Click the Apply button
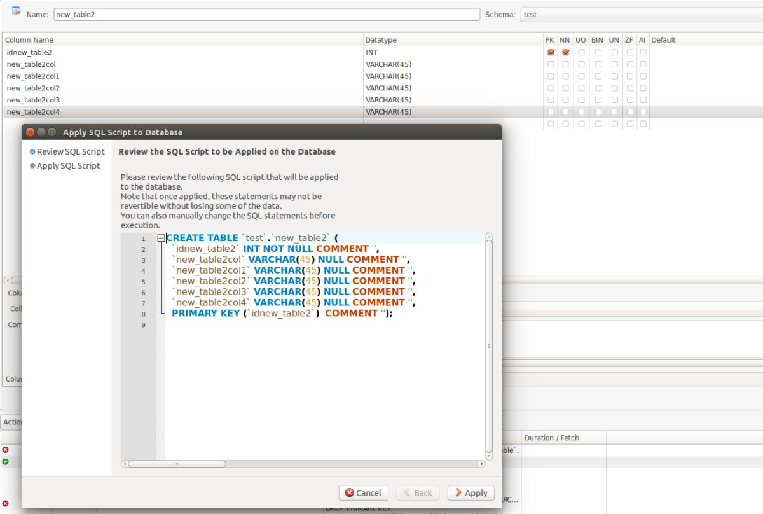 [x=471, y=492]
